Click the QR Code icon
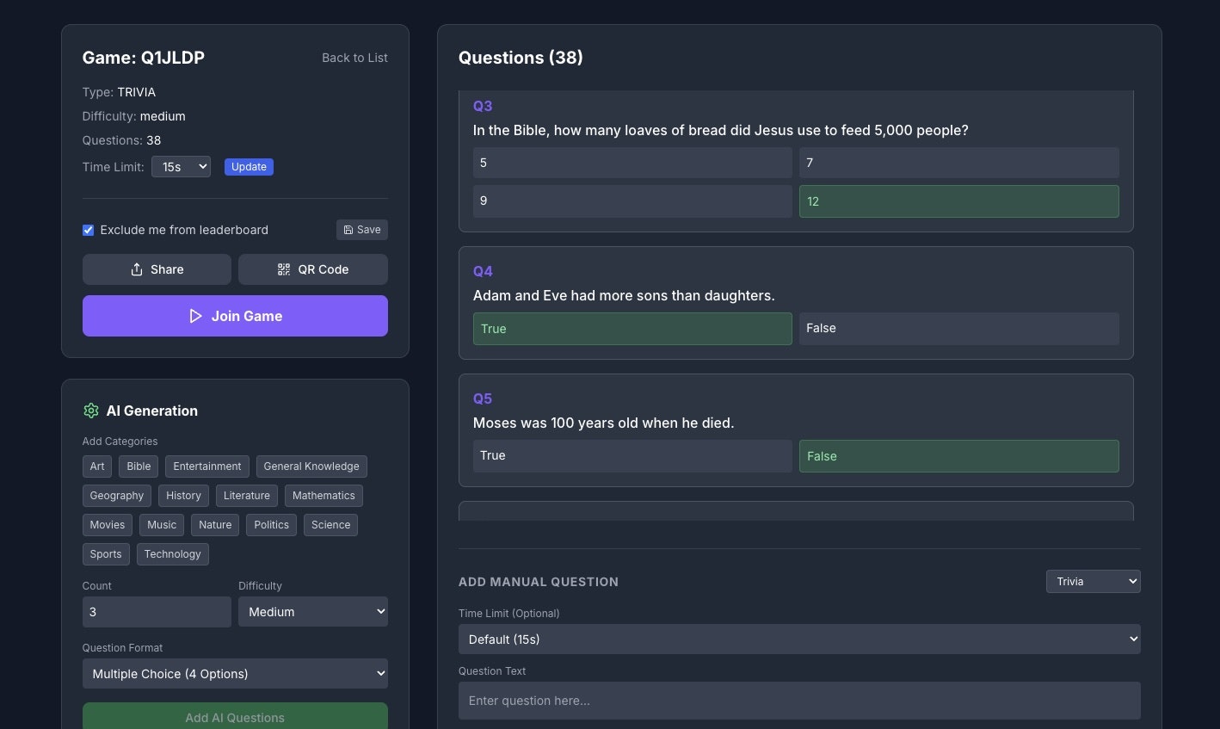1220x729 pixels. pyautogui.click(x=284, y=269)
